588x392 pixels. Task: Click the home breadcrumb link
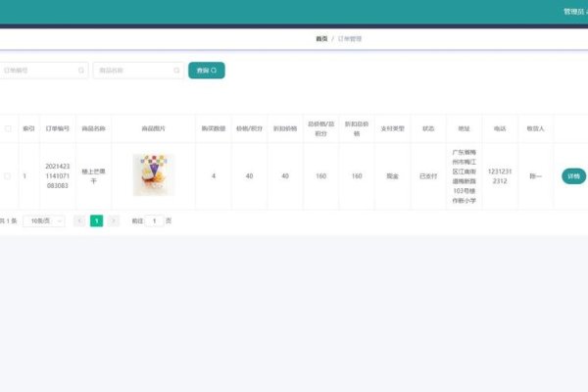point(321,38)
